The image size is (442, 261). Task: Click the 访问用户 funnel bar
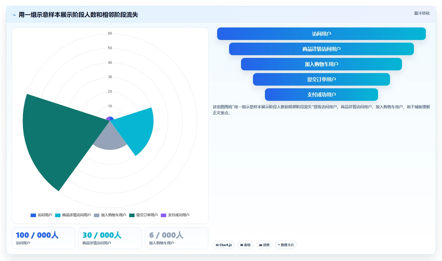[x=321, y=34]
